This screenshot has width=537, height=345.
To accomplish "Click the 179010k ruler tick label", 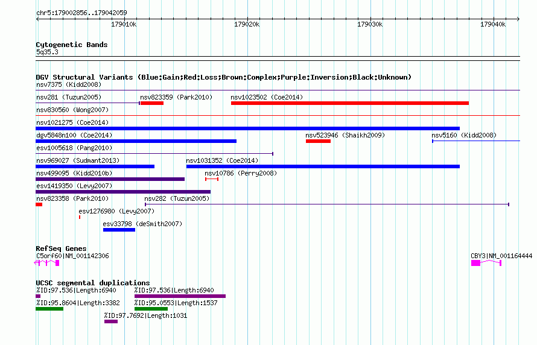I will pyautogui.click(x=124, y=24).
